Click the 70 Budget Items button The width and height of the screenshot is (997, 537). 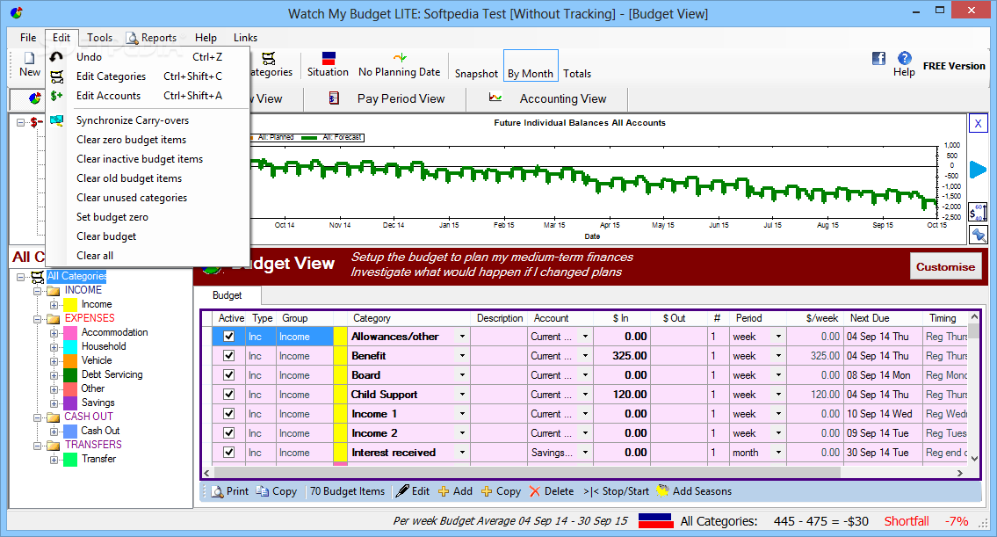coord(347,491)
